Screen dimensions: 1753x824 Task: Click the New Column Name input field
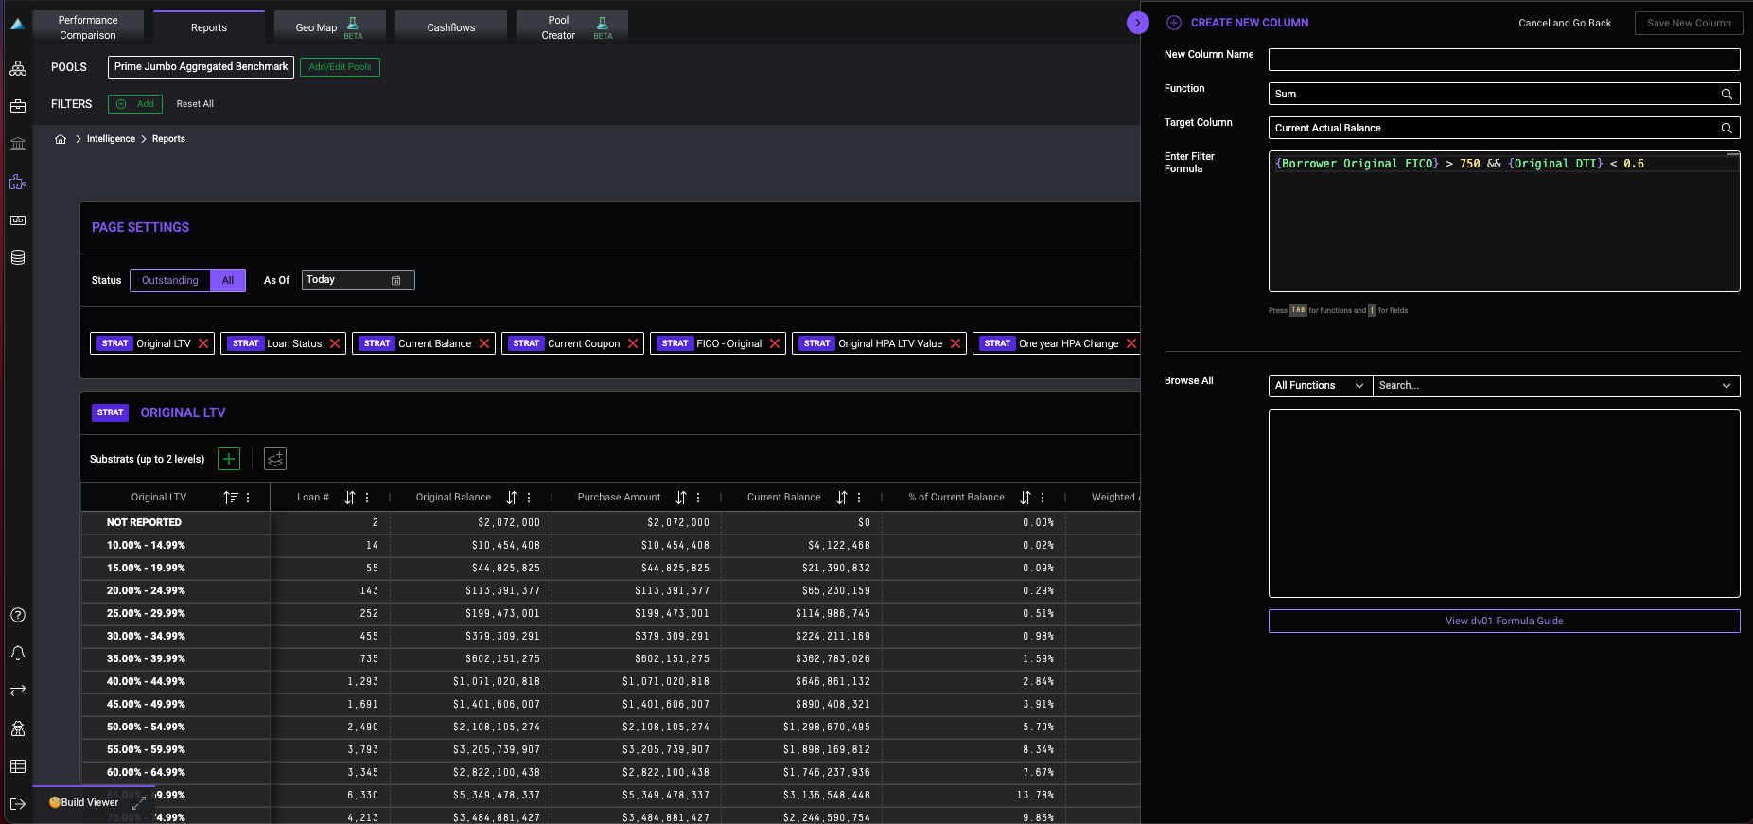[x=1503, y=60]
